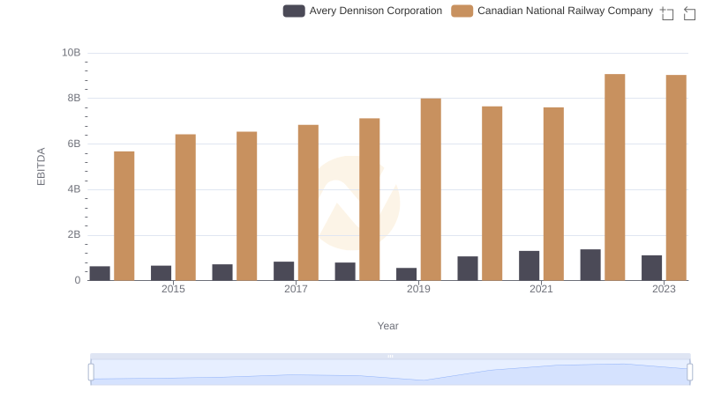Click the tan Canadian National Railway legend swatch

(462, 11)
